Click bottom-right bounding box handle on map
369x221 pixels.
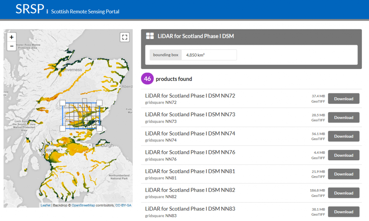[99, 128]
